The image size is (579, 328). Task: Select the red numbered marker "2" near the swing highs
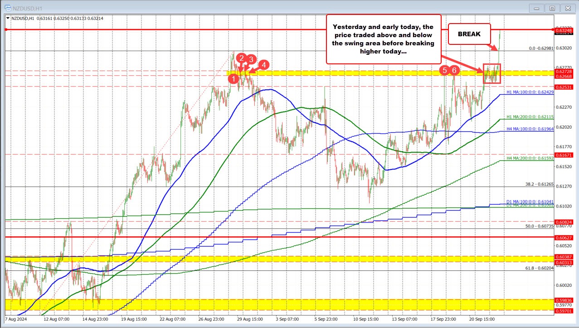(241, 58)
